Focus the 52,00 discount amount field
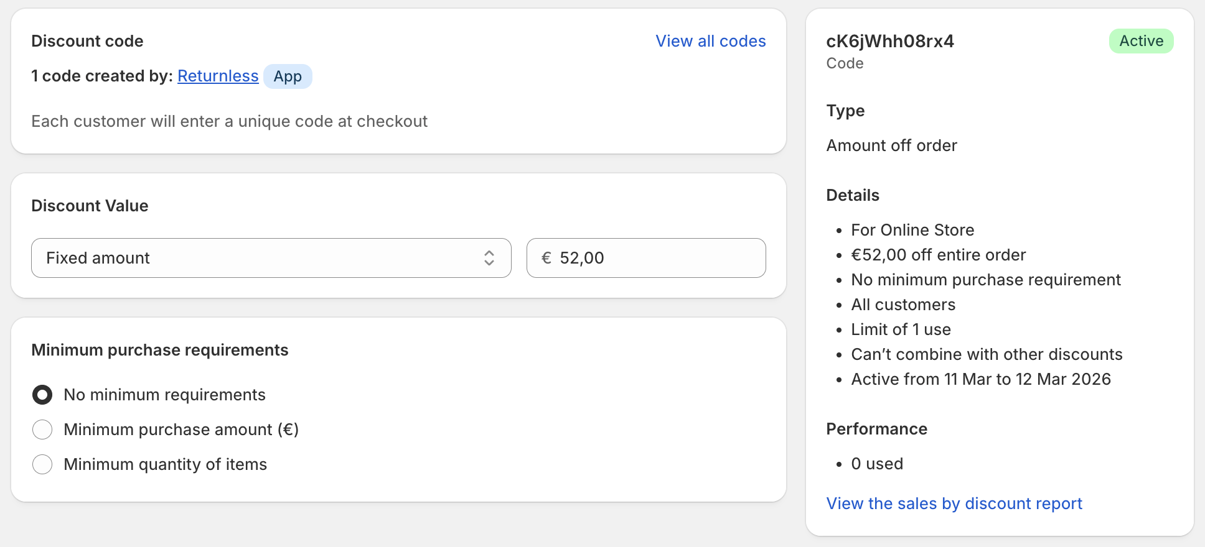This screenshot has height=547, width=1205. tap(654, 258)
